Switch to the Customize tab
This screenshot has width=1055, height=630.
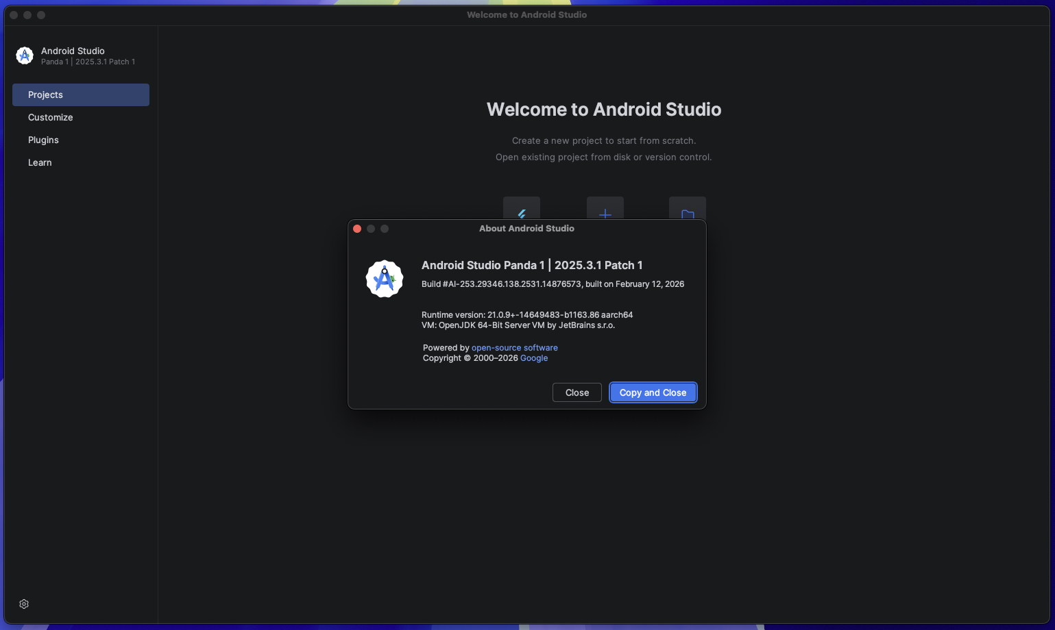click(51, 117)
